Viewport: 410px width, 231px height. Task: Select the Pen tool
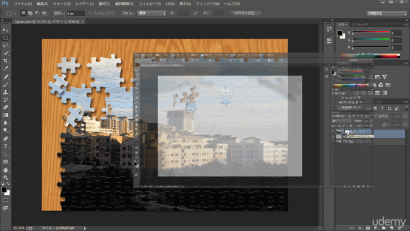[x=6, y=139]
